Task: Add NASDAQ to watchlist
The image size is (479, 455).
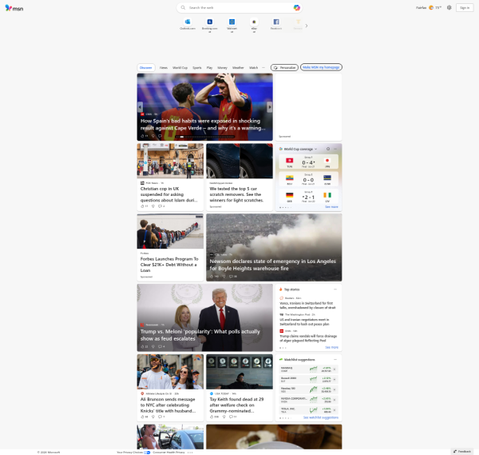Action: click(x=335, y=369)
